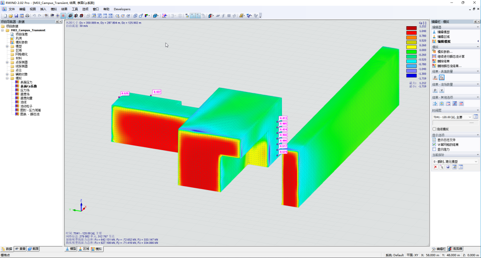Toggle the 显示日志文件 checkbox

click(434, 140)
